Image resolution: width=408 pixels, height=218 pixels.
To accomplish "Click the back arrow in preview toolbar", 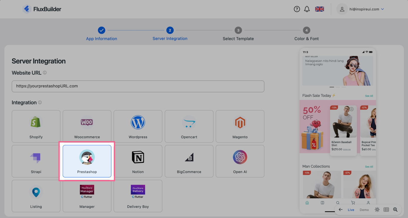I will tap(341, 210).
